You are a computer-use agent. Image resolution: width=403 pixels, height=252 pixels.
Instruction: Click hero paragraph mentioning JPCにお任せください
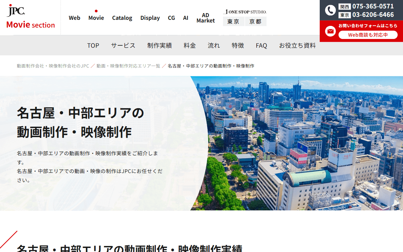(x=90, y=175)
